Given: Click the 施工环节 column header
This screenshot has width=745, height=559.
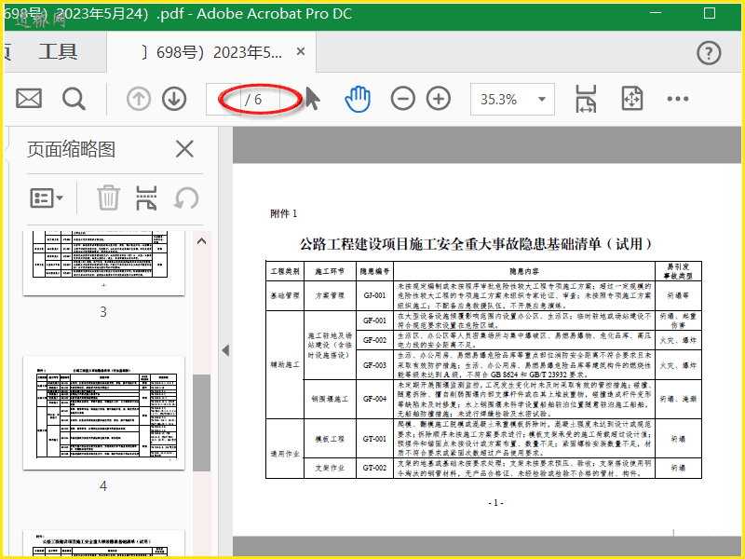Looking at the screenshot, I should [330, 271].
